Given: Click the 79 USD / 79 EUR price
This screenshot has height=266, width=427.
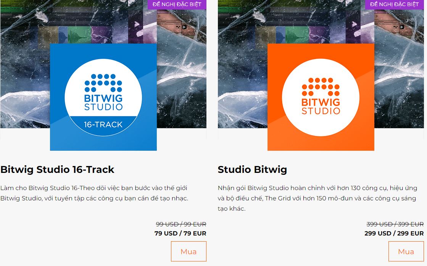Looking at the screenshot, I should (x=180, y=233).
